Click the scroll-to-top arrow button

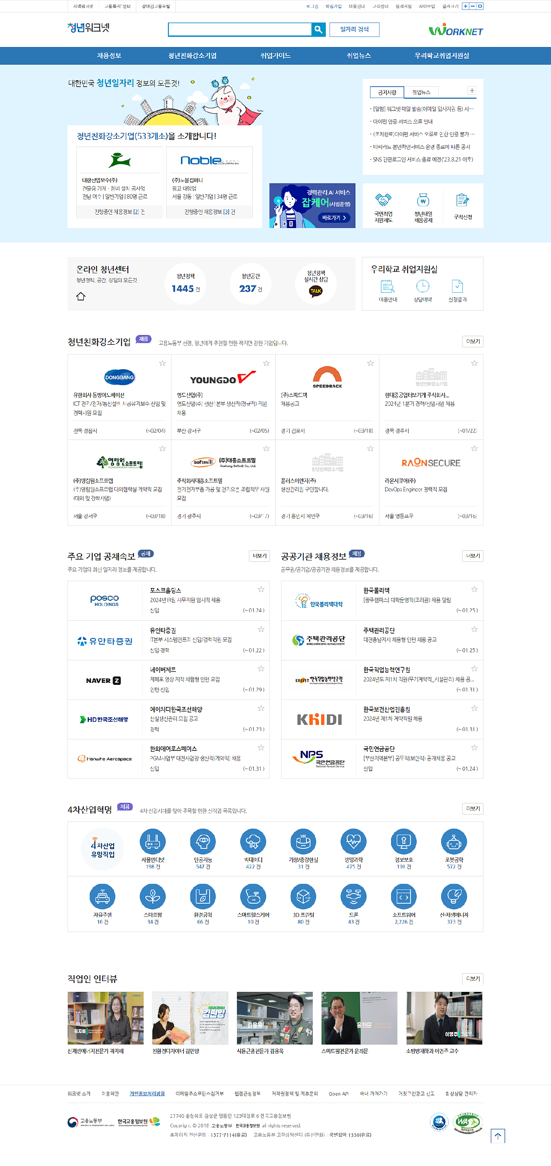click(498, 1136)
